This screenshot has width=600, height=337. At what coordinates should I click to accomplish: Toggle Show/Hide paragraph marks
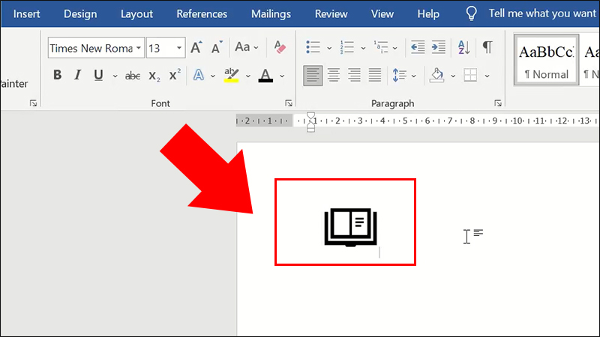pos(487,48)
